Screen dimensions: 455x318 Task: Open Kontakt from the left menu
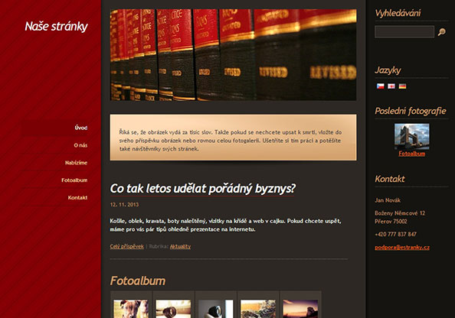(x=77, y=197)
